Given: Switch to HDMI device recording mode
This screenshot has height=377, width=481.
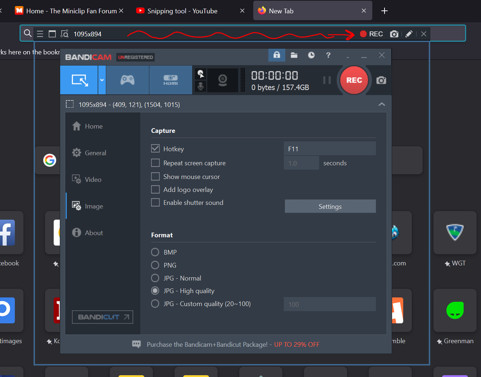Looking at the screenshot, I should 170,80.
